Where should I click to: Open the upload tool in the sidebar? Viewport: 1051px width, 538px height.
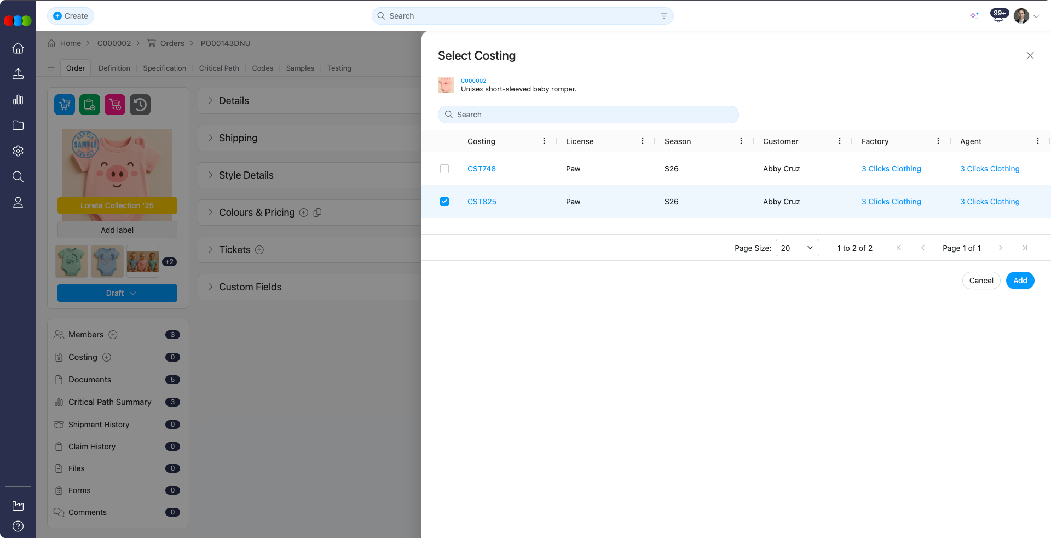[18, 74]
